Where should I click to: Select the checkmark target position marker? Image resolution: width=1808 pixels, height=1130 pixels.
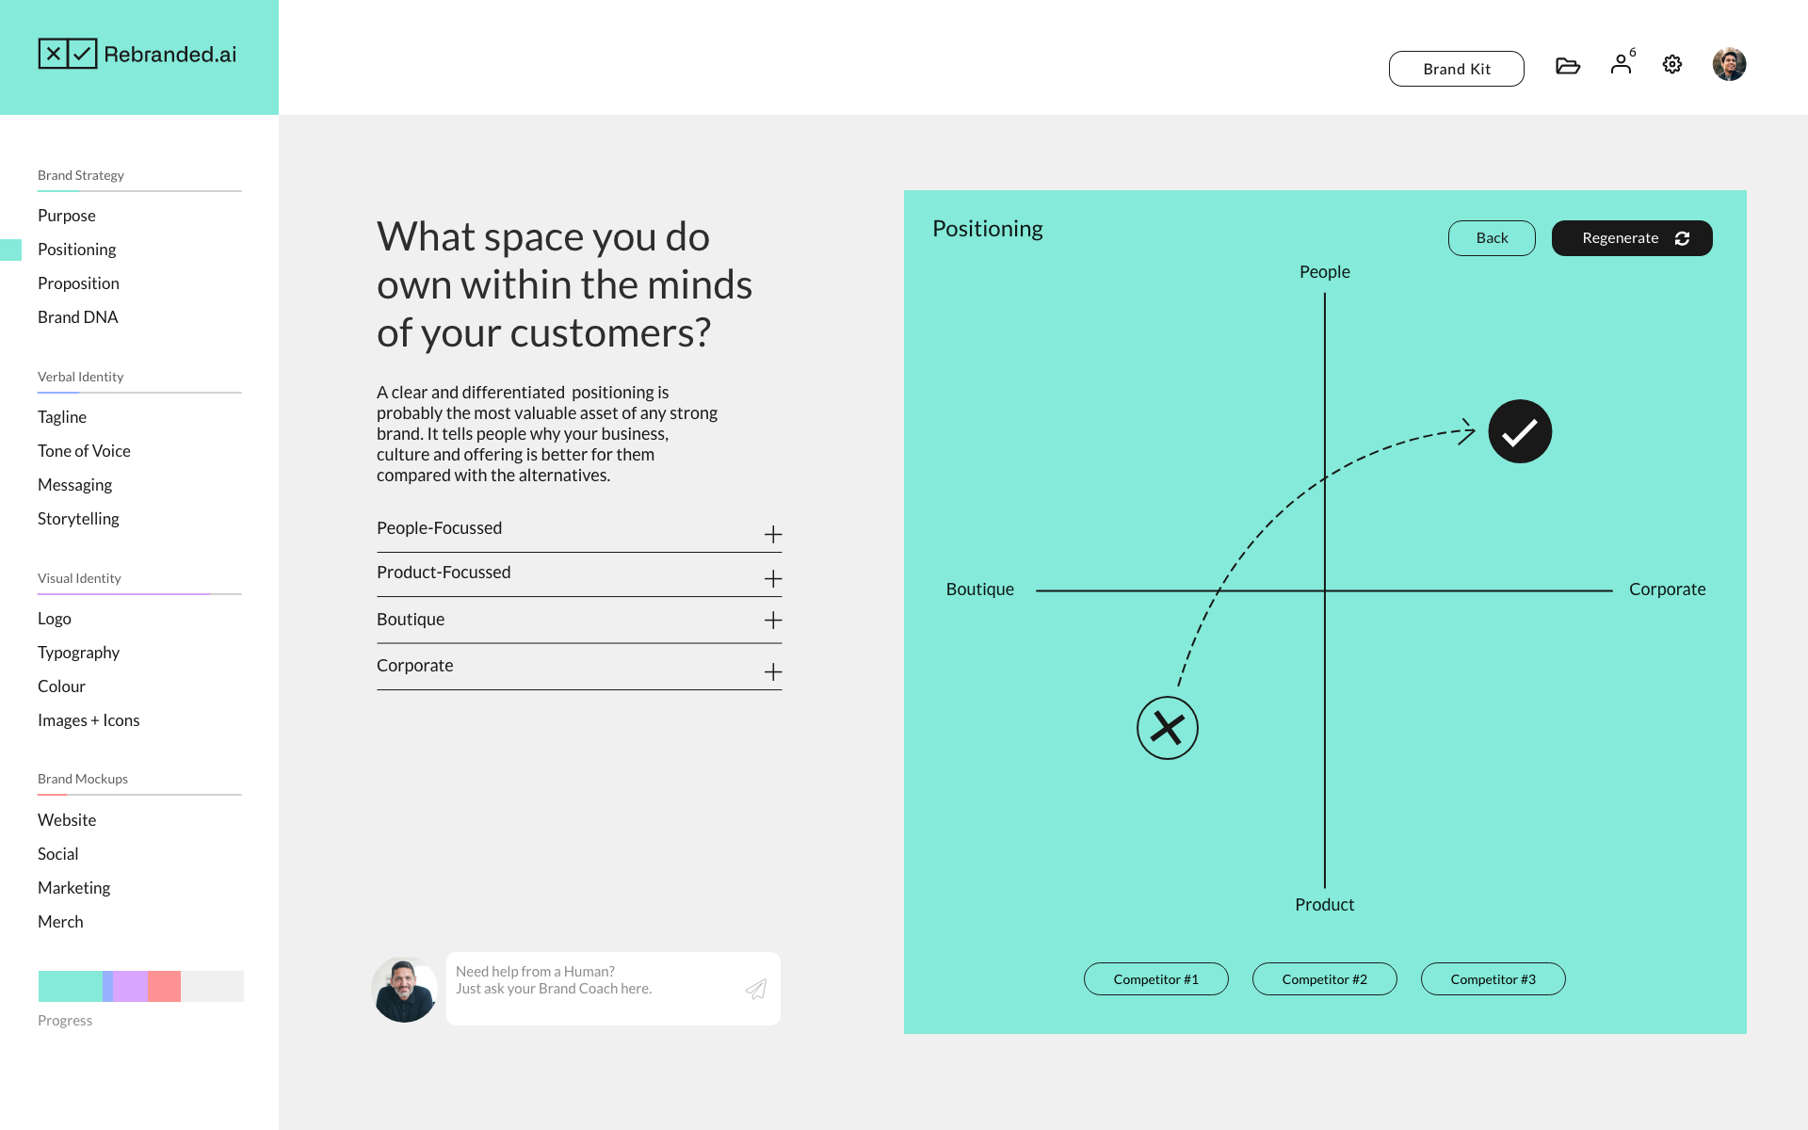(x=1520, y=431)
